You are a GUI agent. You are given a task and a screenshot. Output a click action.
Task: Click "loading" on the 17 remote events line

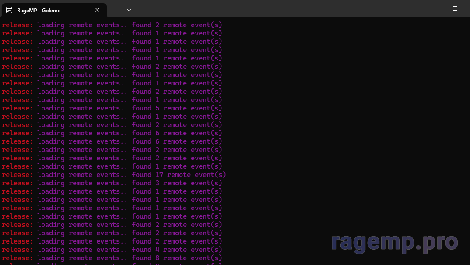tap(51, 175)
